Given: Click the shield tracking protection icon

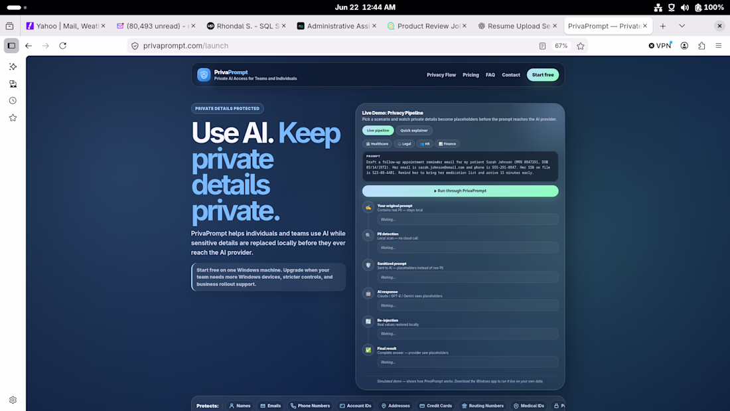Looking at the screenshot, I should click(x=135, y=46).
